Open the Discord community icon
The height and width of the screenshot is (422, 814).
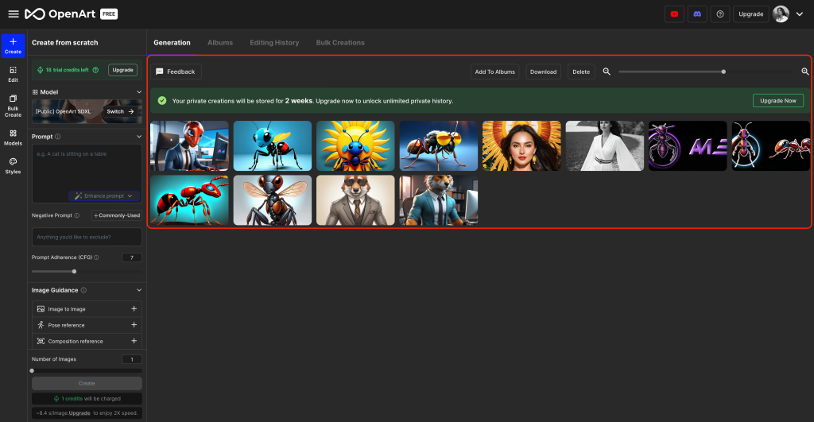click(x=697, y=14)
